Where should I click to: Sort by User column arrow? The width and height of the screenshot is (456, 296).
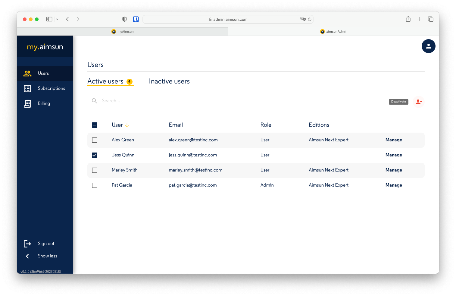127,125
